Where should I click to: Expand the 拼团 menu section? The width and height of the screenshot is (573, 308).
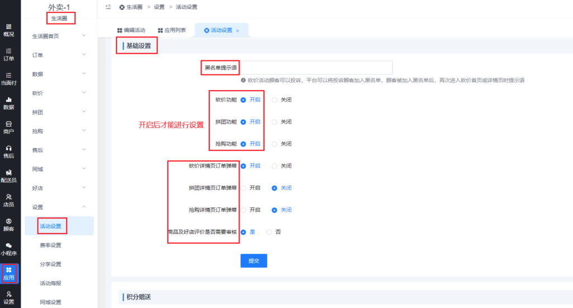[x=59, y=112]
